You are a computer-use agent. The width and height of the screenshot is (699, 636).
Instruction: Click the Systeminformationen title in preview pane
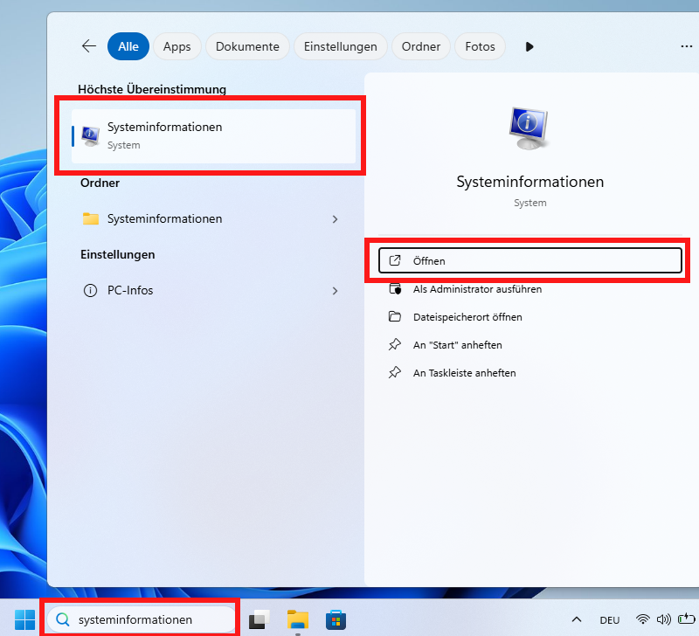530,182
